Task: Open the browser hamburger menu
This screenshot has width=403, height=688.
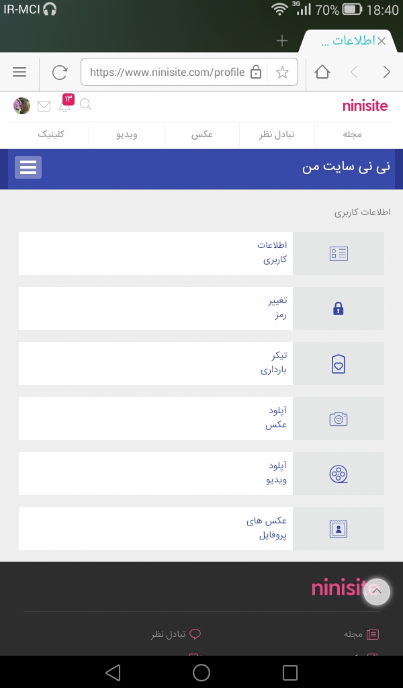Action: coord(19,72)
